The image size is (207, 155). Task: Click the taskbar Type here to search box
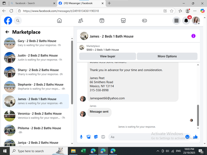pyautogui.click(x=39, y=151)
